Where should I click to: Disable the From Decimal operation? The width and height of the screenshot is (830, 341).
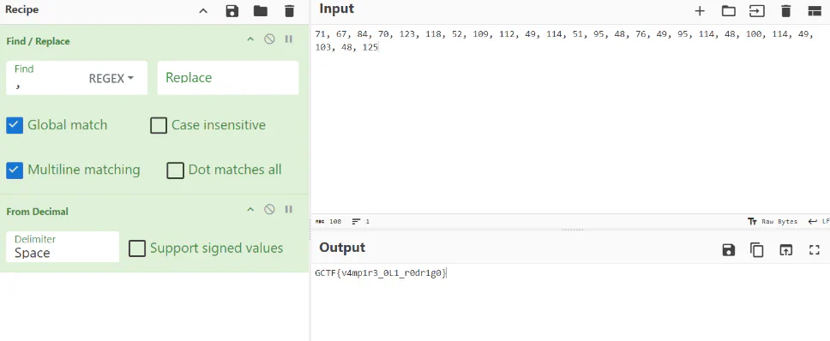coord(269,210)
